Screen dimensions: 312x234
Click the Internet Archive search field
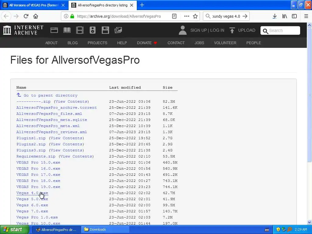[x=280, y=30]
